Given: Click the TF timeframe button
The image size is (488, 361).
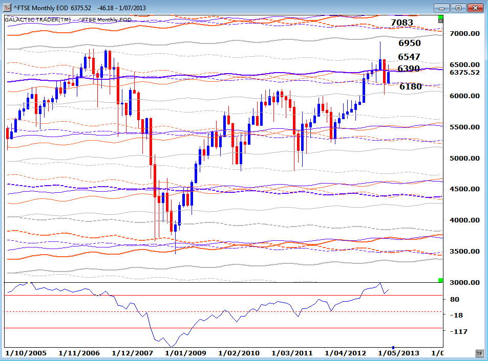Looking at the screenshot, I should (479, 353).
